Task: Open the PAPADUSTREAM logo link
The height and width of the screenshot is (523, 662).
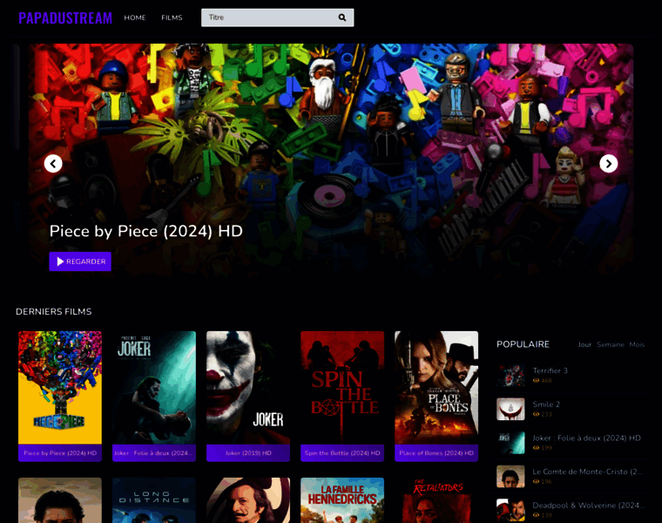Action: click(65, 18)
